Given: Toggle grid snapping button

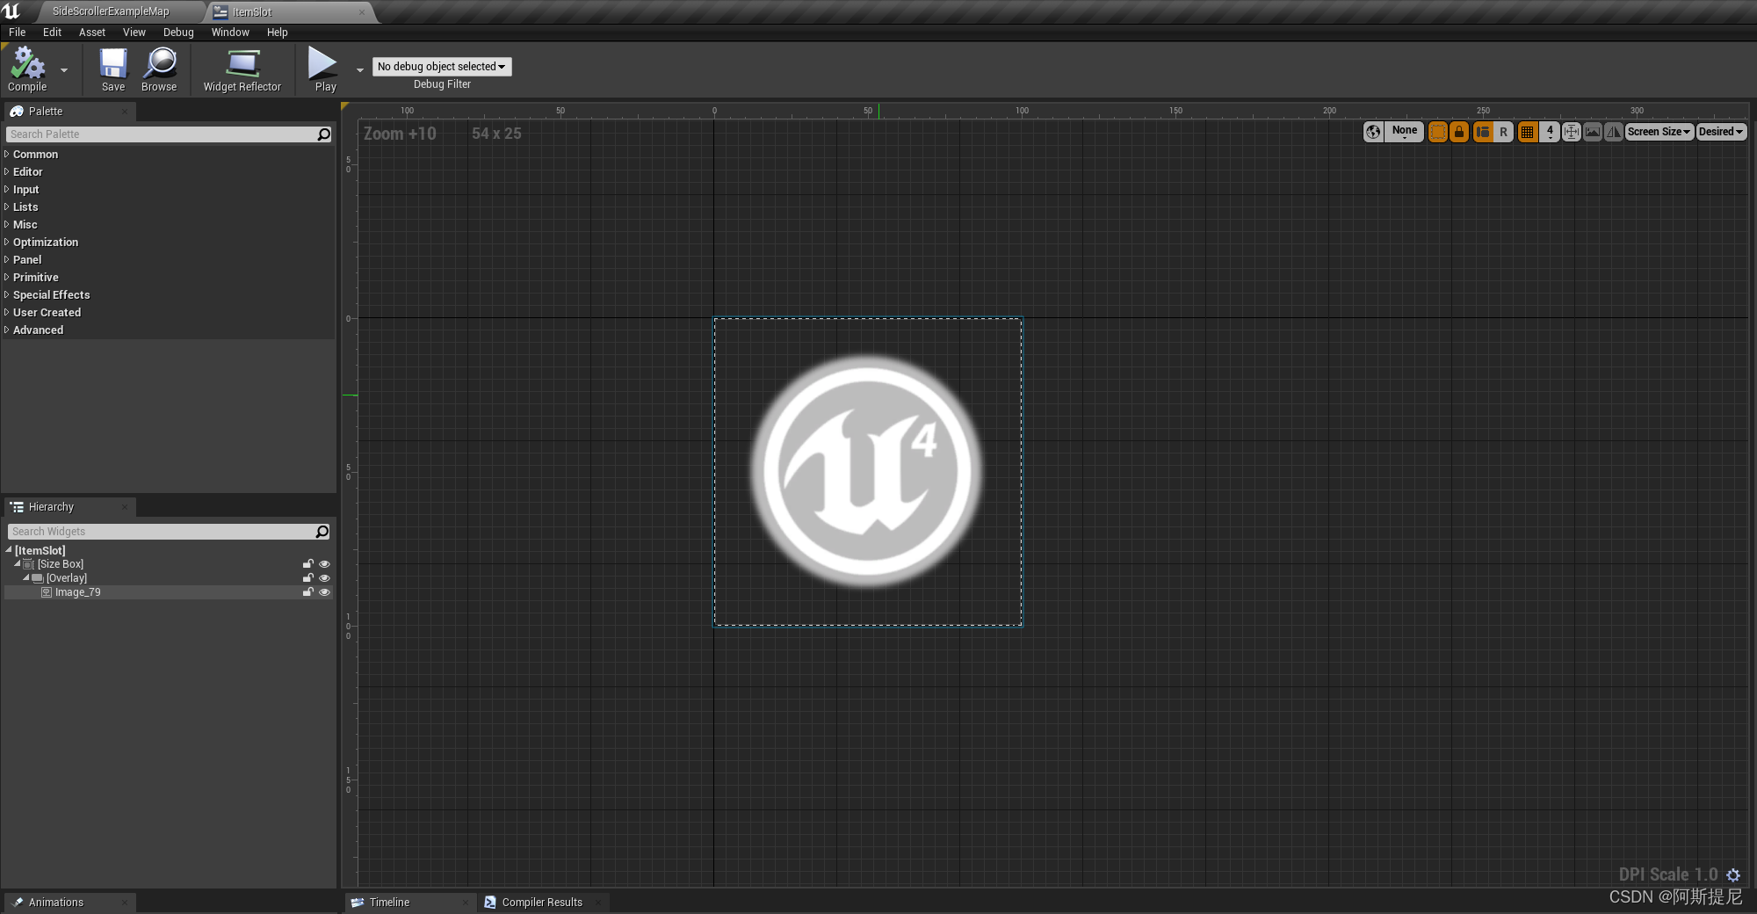Looking at the screenshot, I should [1528, 132].
